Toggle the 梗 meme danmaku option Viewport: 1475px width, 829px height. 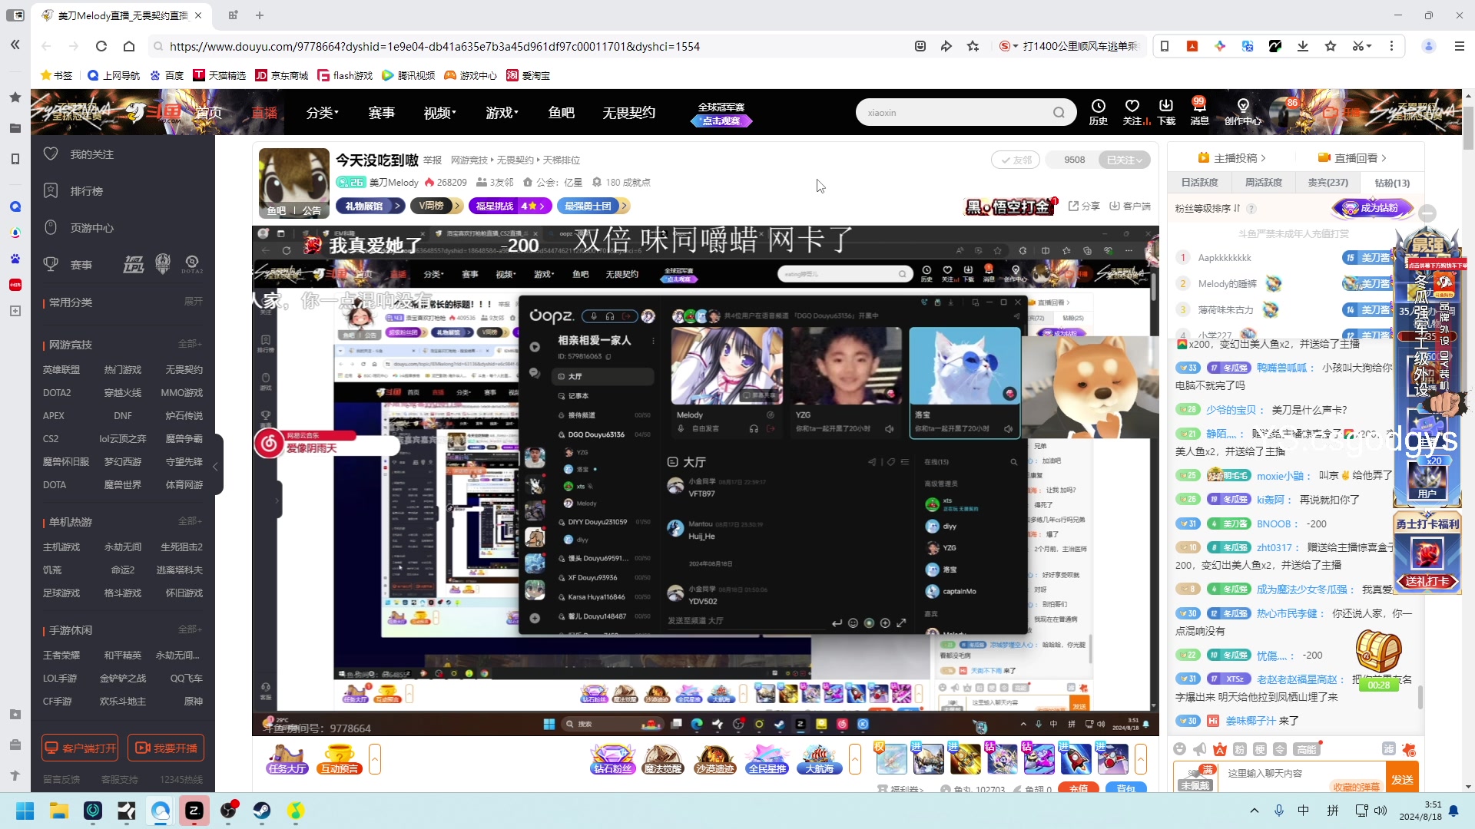(1259, 749)
